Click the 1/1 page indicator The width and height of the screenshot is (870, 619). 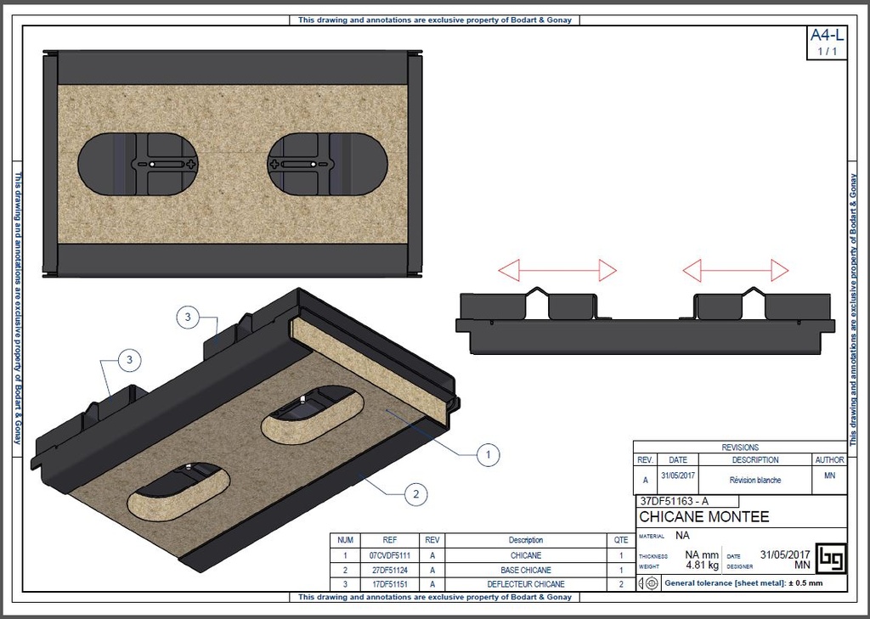827,51
